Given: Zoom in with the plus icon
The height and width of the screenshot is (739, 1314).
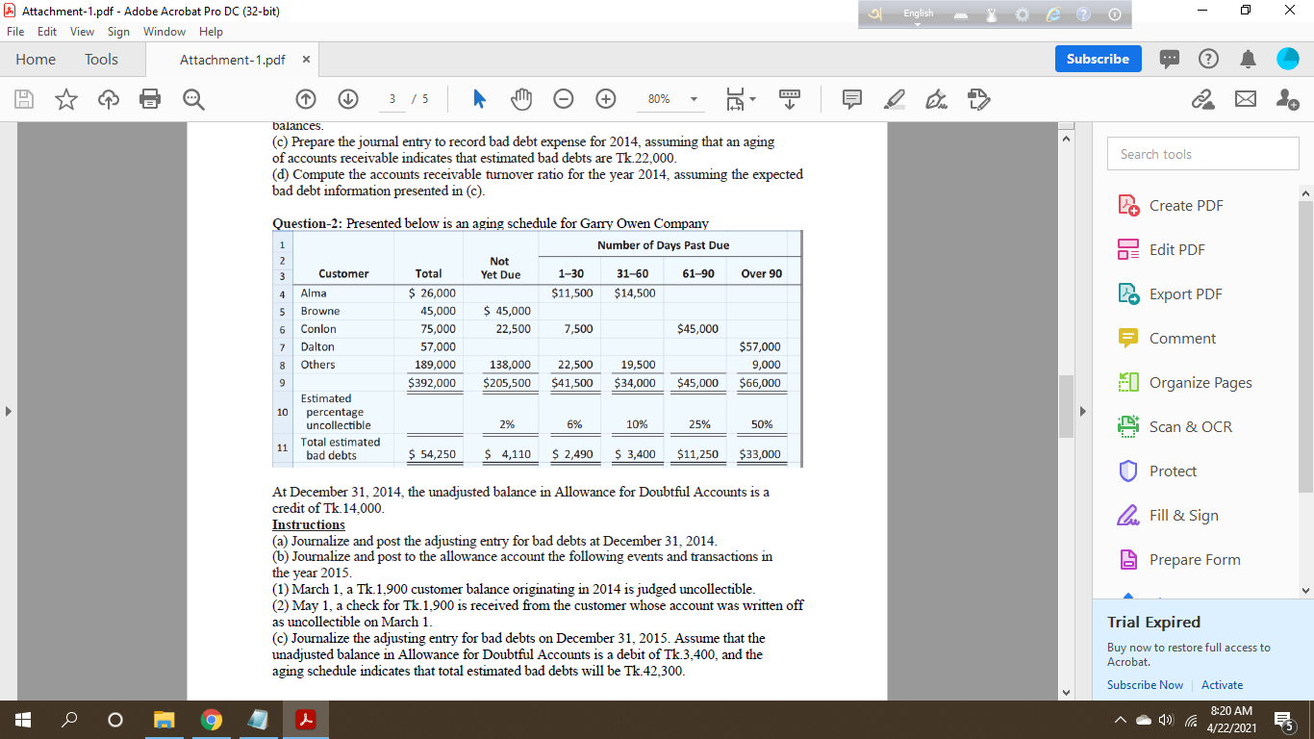Looking at the screenshot, I should [x=606, y=99].
